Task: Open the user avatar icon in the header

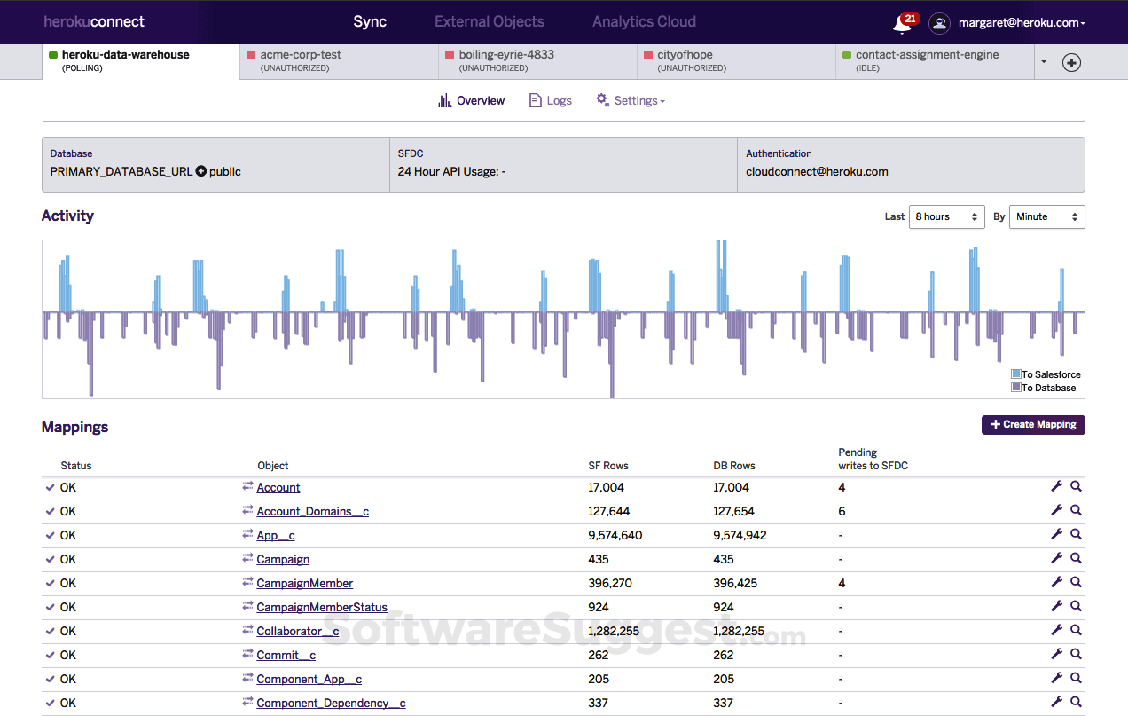Action: point(939,23)
